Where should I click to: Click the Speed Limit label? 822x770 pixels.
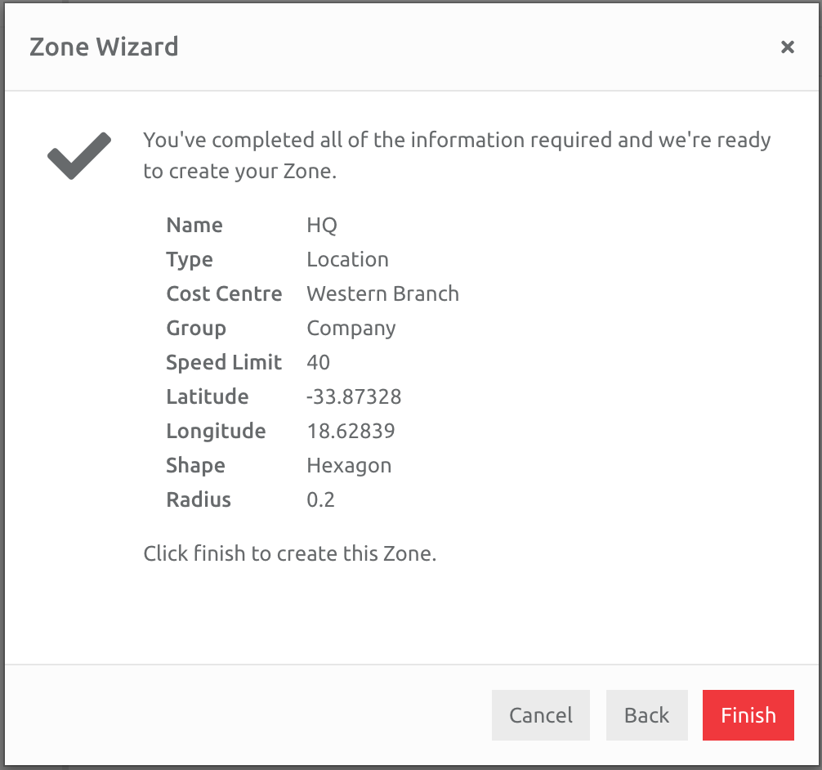tap(224, 362)
